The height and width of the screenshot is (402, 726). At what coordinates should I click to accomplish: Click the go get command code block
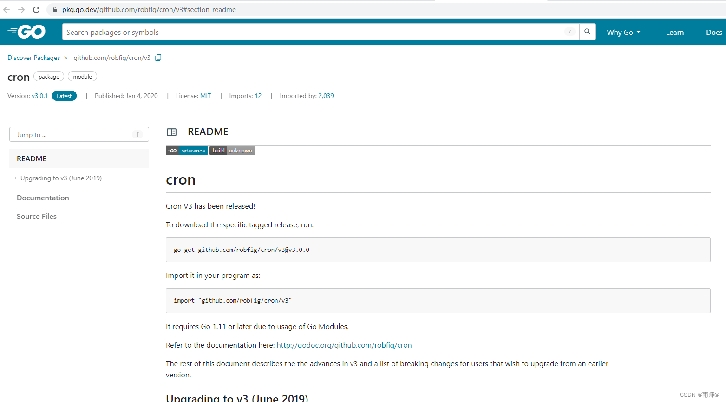coord(438,250)
